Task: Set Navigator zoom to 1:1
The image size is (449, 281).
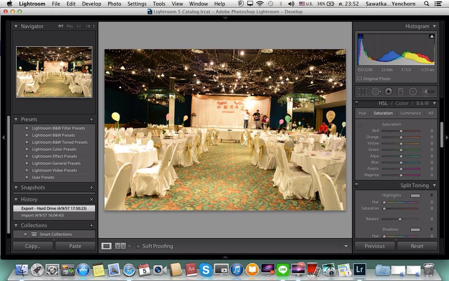Action: [x=79, y=26]
